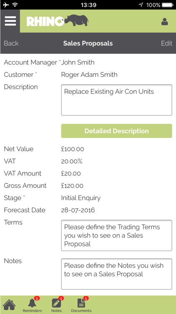The width and height of the screenshot is (176, 314).
Task: Click the bottom Notes text box
Action: pyautogui.click(x=116, y=274)
